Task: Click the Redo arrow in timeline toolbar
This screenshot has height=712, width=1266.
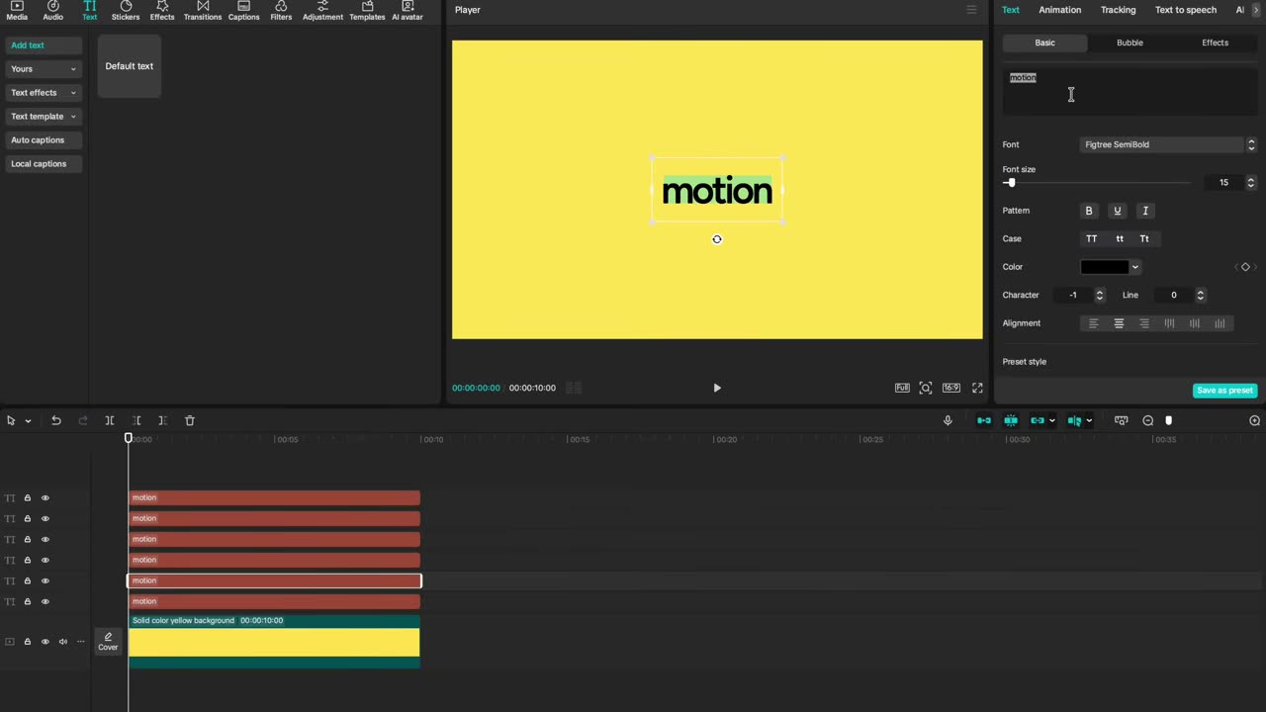Action: 83,420
